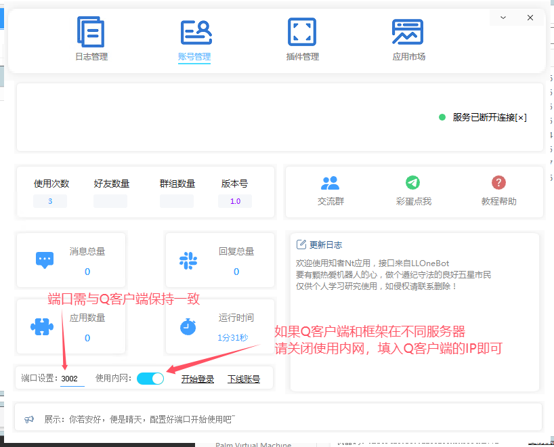Click the empty 群组数量 value box
The width and height of the screenshot is (554, 447).
point(177,201)
